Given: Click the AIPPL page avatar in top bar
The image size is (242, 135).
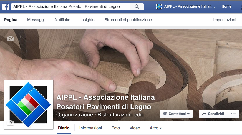Looking at the screenshot, I should [x=159, y=7].
